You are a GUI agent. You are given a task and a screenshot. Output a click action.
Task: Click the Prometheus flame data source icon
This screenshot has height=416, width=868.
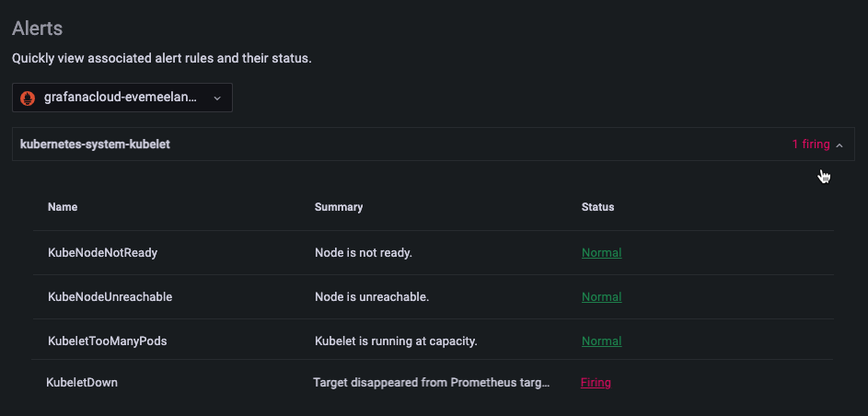pyautogui.click(x=28, y=98)
